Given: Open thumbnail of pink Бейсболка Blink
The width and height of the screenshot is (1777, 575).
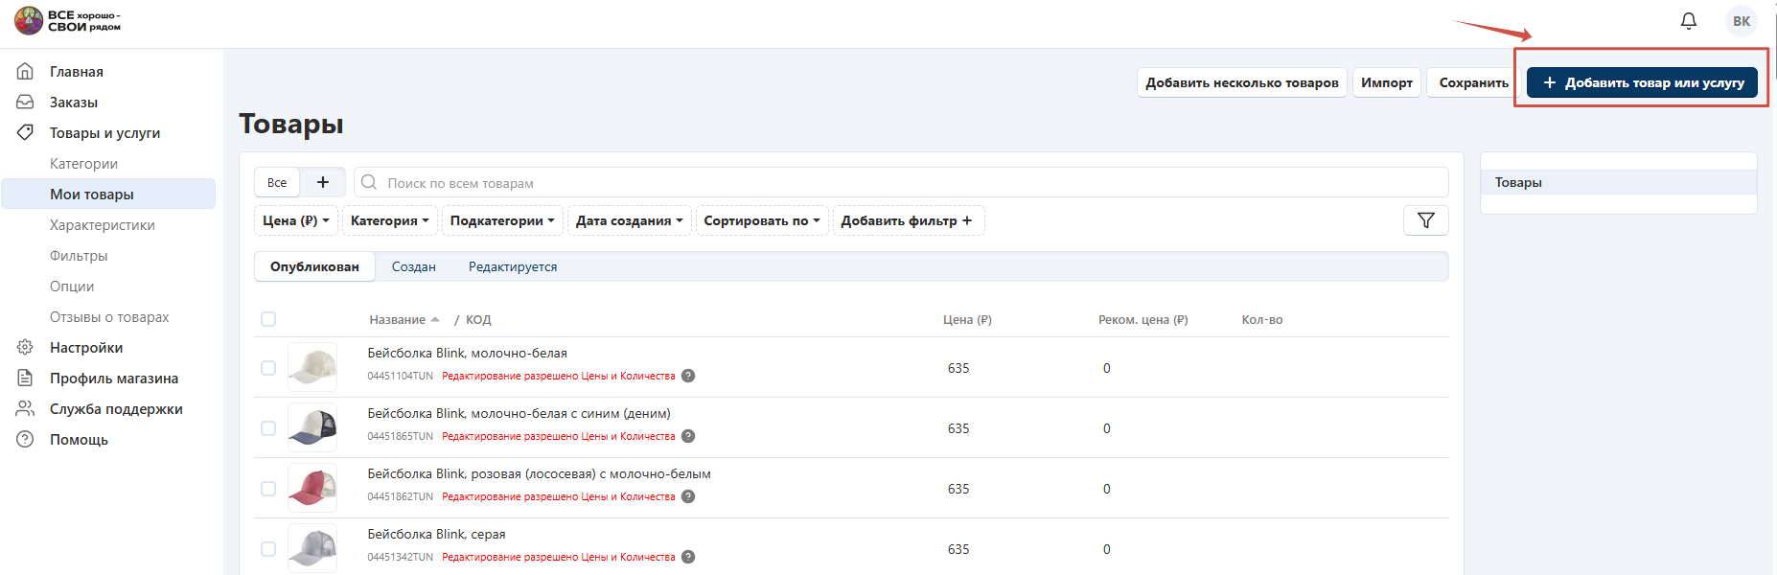Looking at the screenshot, I should tap(312, 489).
